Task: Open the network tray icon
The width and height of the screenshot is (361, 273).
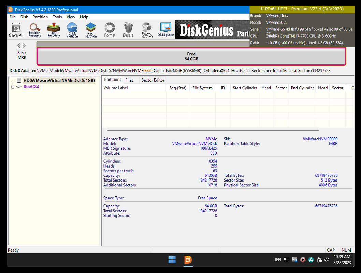Action: (x=286, y=260)
